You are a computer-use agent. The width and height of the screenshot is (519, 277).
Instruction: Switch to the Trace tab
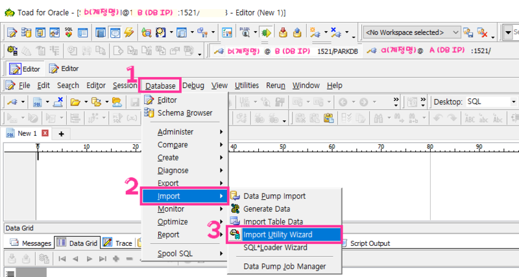[x=117, y=243]
